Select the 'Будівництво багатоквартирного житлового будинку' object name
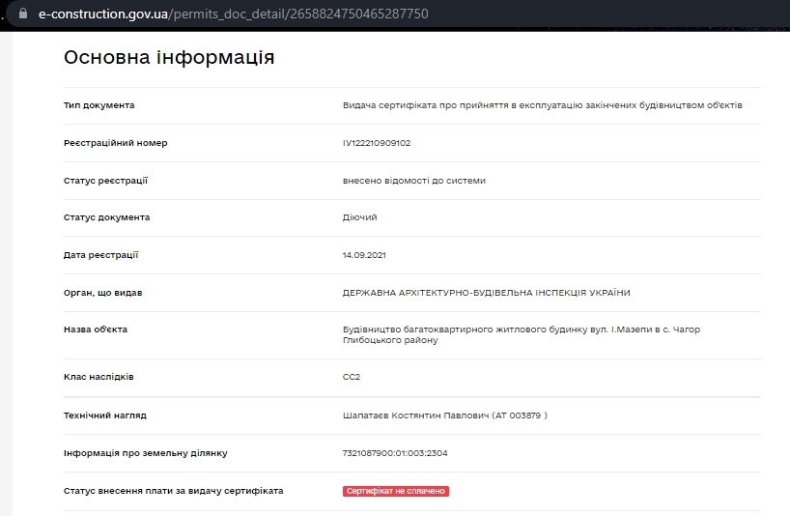The height and width of the screenshot is (516, 790). 522,334
